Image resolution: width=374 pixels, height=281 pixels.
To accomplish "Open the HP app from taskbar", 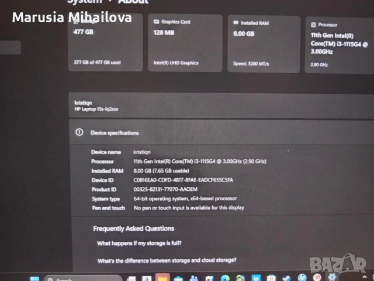I will click(302, 277).
